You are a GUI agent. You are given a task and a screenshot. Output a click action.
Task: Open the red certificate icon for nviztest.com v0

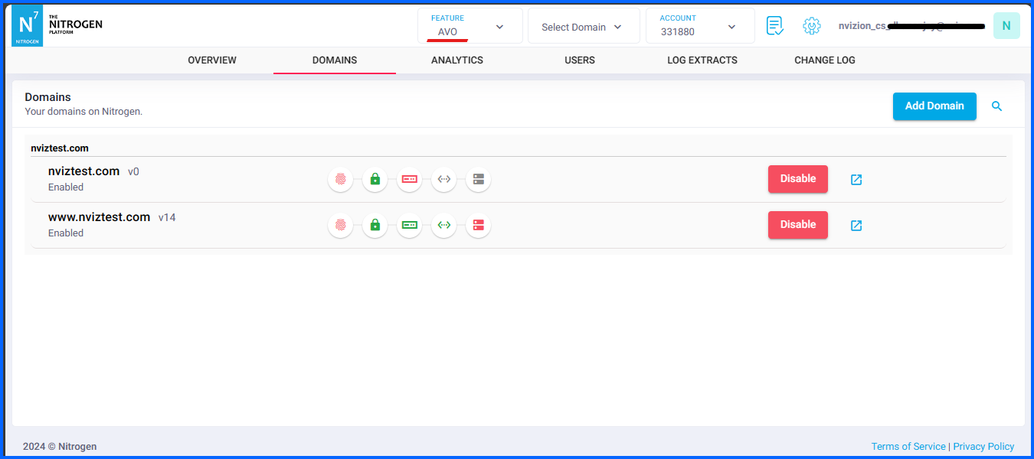(409, 179)
